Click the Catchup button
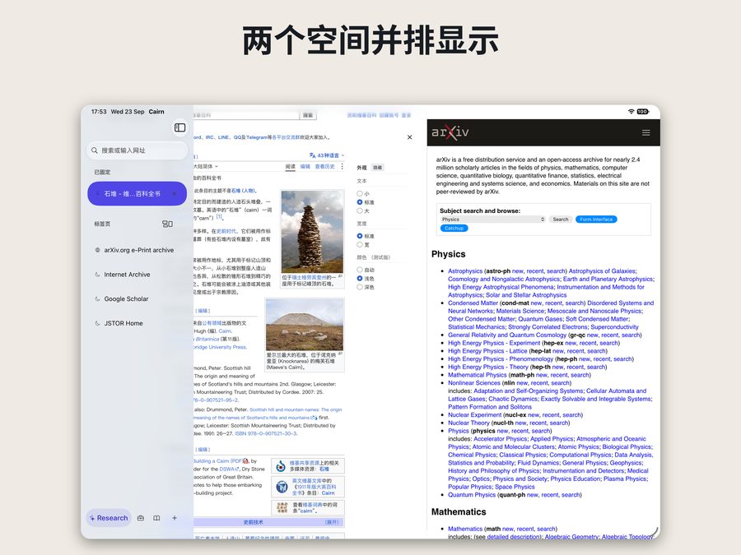Screen dimensions: 741x555 point(454,229)
